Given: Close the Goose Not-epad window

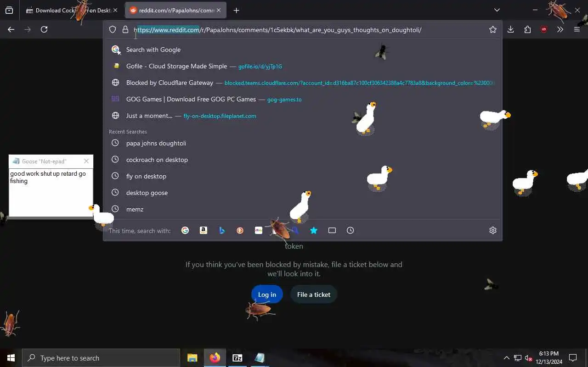Looking at the screenshot, I should pyautogui.click(x=86, y=161).
